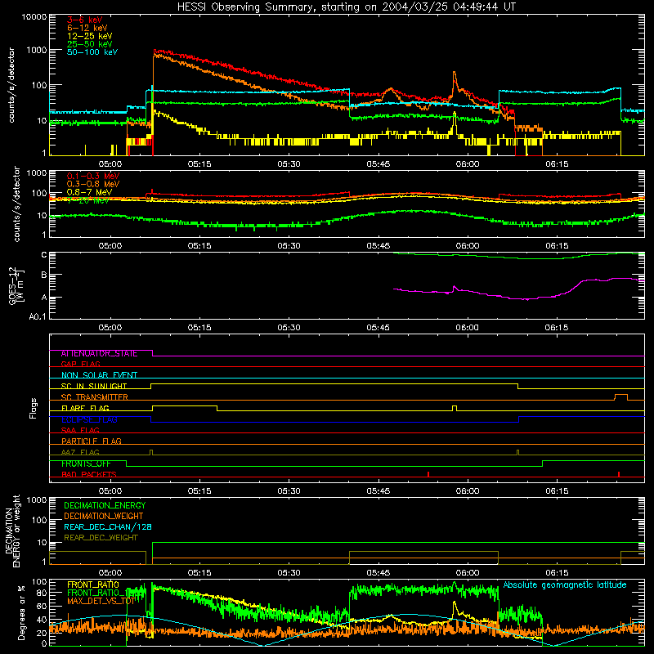Click the Flags vertical axis title
The width and height of the screenshot is (654, 654).
(x=34, y=408)
